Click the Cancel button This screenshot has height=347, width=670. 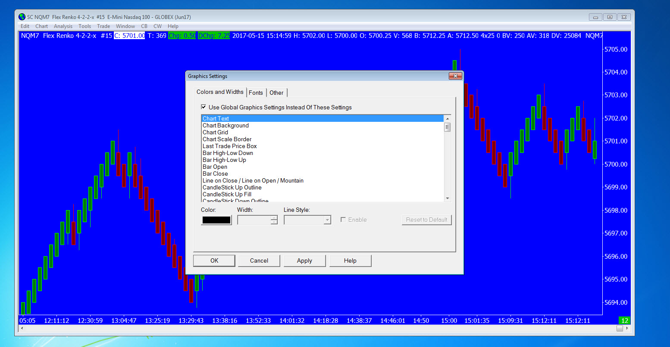pos(259,260)
